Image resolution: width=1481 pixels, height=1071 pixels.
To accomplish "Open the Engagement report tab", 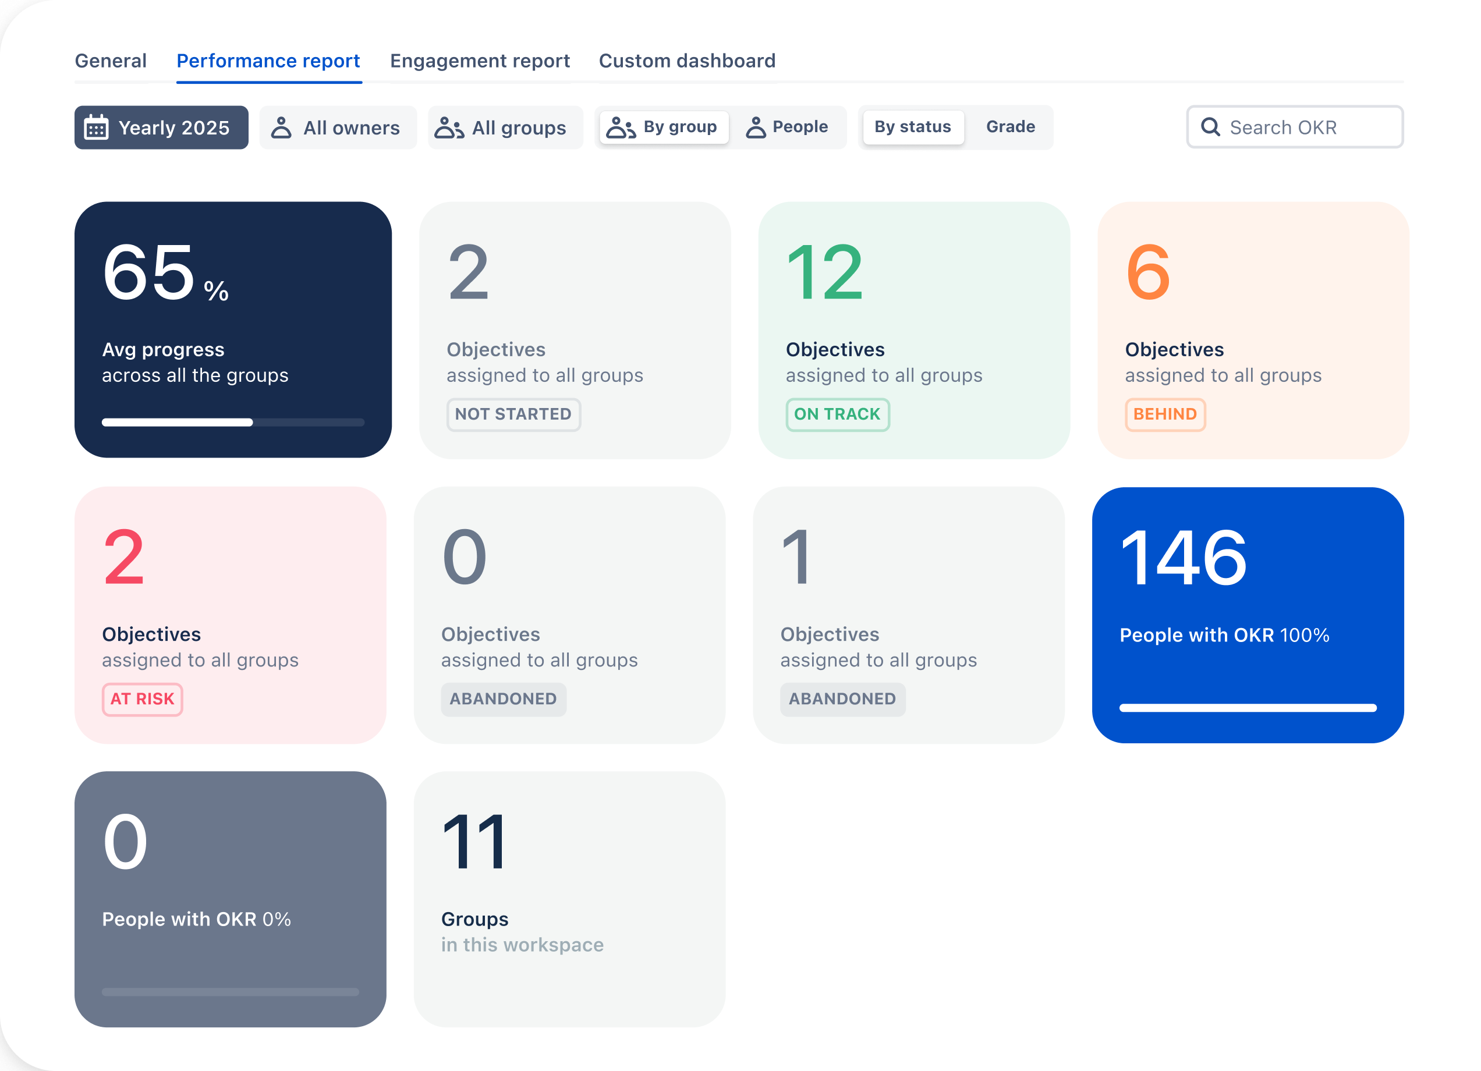I will (x=480, y=61).
